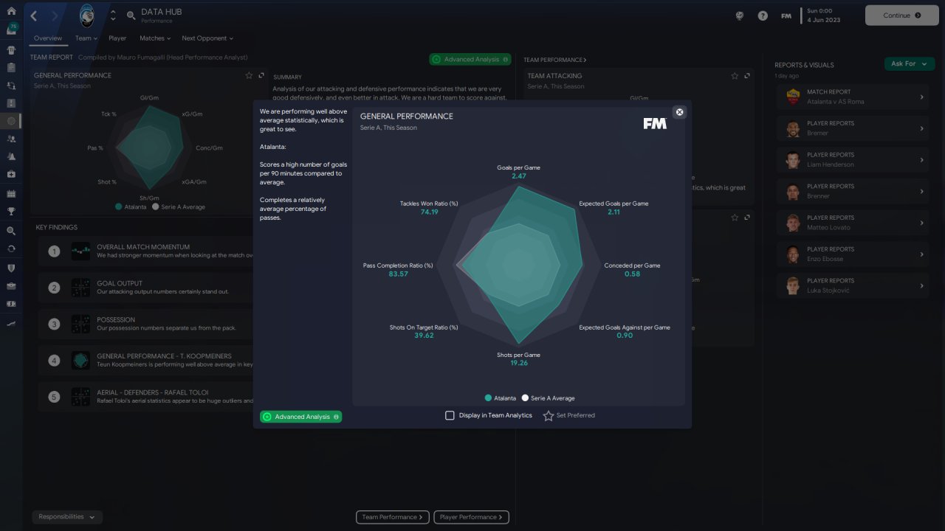Open the Home screen from sidebar
This screenshot has height=531, width=945.
point(11,12)
